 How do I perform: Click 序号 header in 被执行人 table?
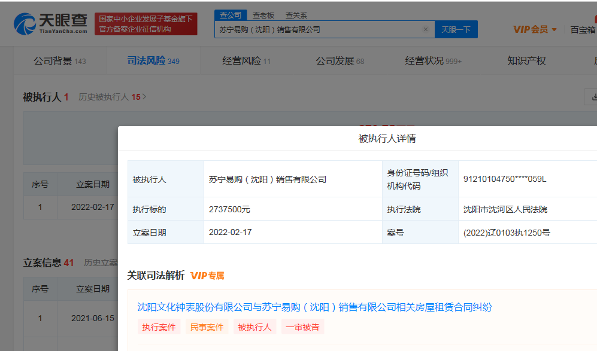[x=40, y=184]
